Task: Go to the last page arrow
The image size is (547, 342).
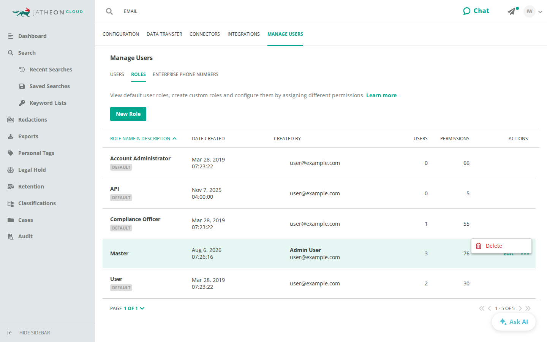Action: [528, 309]
